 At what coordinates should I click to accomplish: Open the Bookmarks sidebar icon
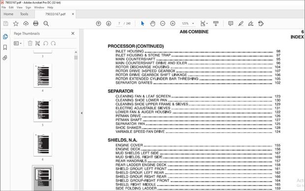pyautogui.click(x=5, y=47)
